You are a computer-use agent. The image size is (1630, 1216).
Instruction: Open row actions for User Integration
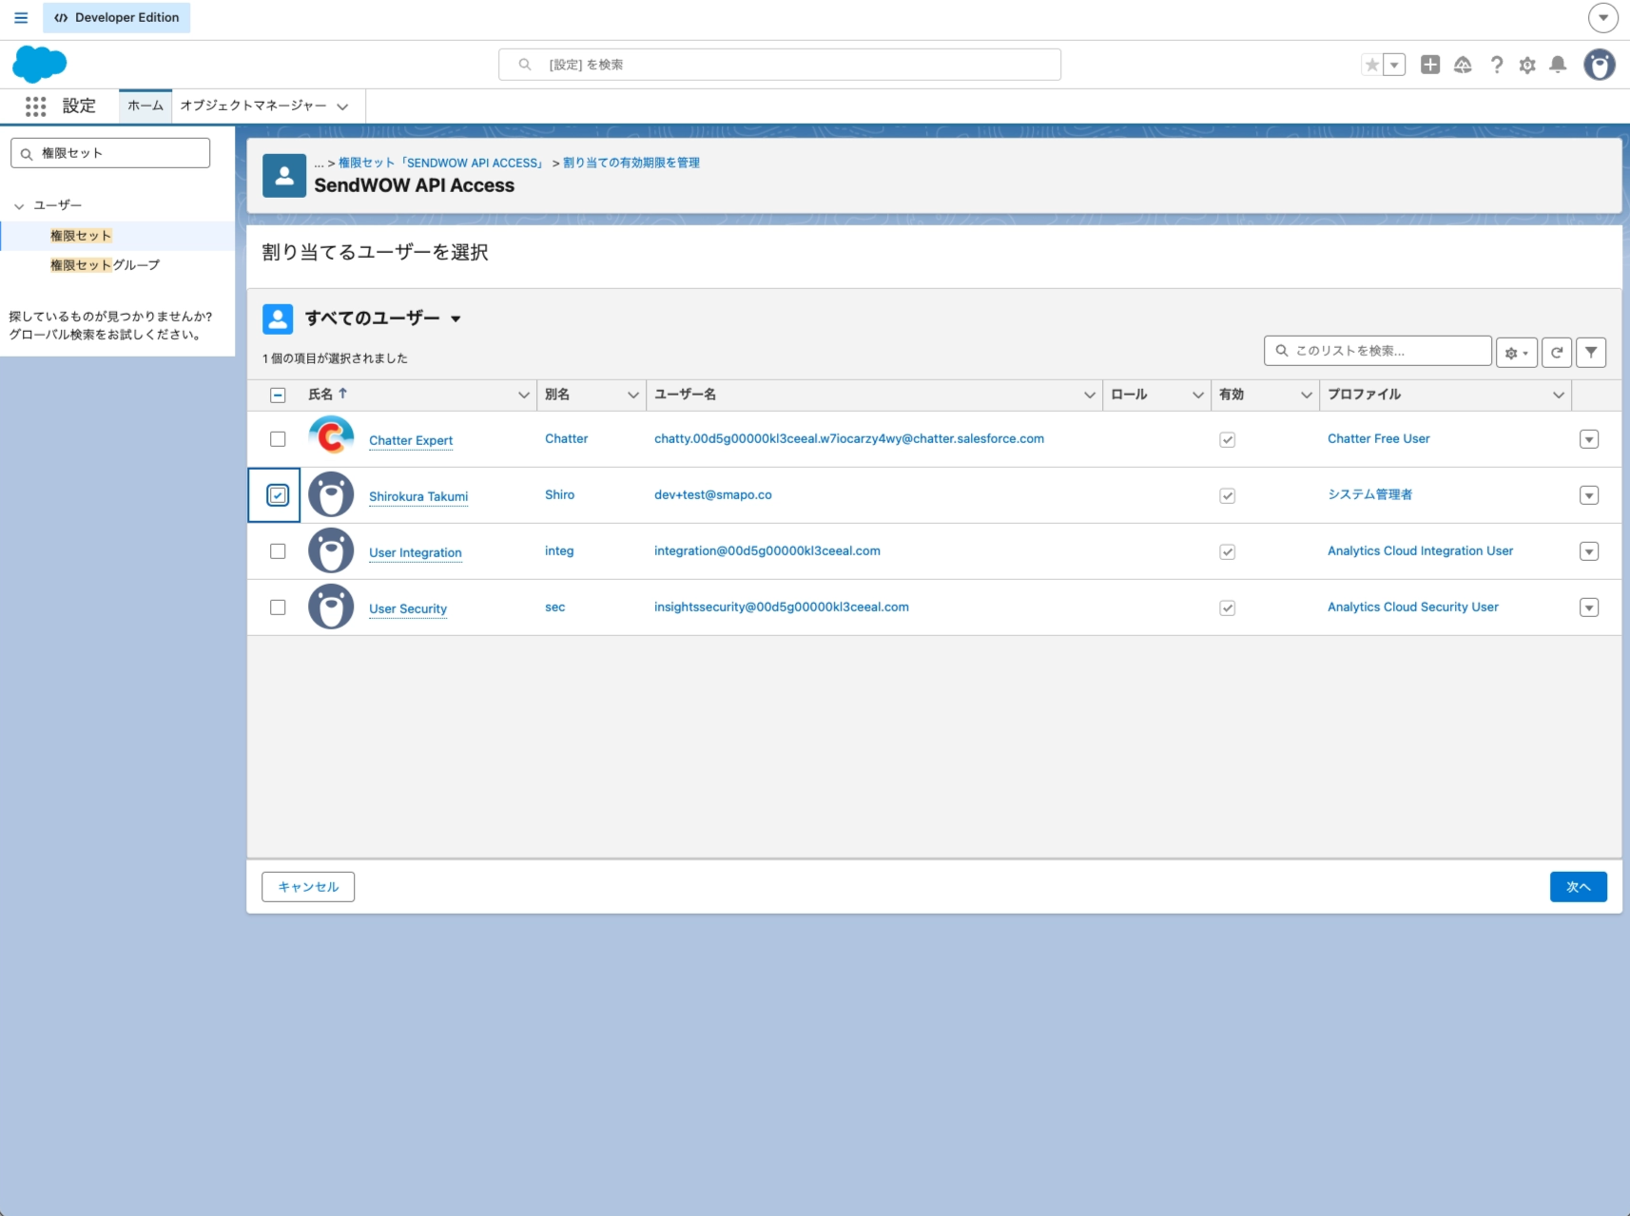pyautogui.click(x=1589, y=551)
